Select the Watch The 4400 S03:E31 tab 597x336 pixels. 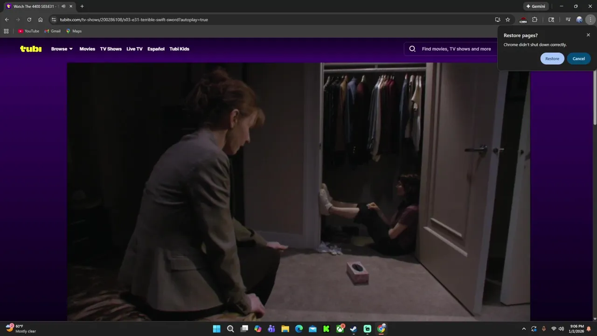coord(40,7)
